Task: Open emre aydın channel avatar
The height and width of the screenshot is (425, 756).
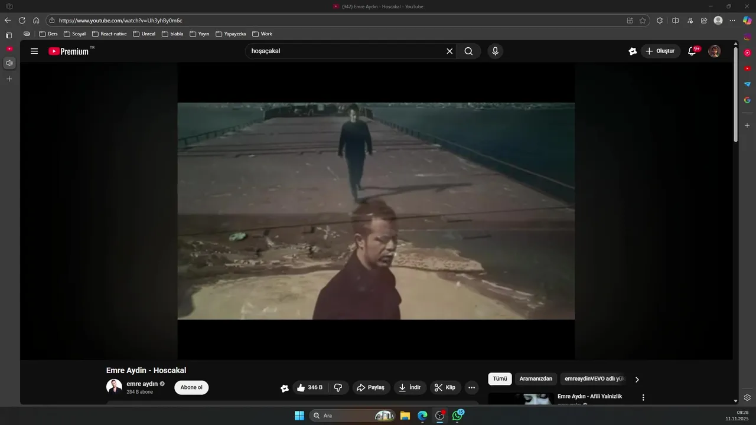Action: pyautogui.click(x=114, y=387)
